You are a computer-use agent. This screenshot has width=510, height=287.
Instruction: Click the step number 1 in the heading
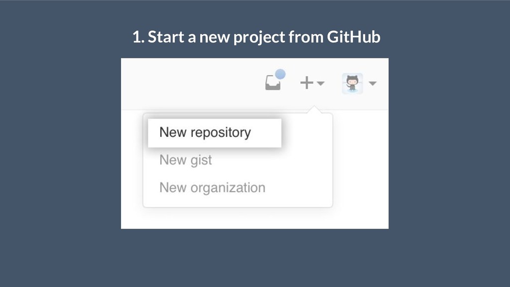coord(136,37)
